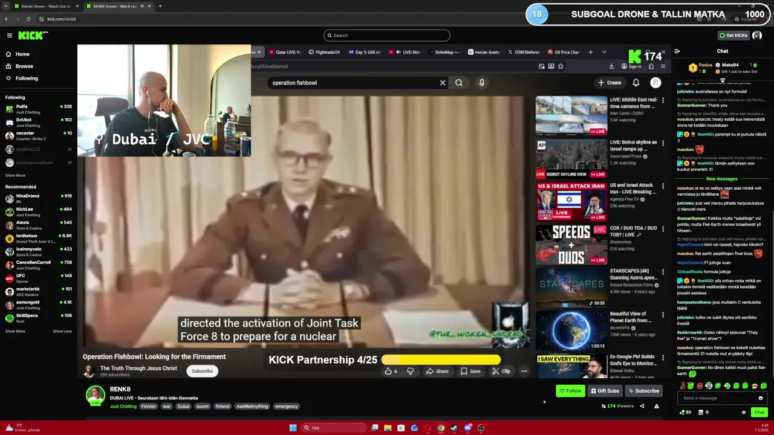The height and width of the screenshot is (435, 774).
Task: Open the emote picker in message box
Action: (x=761, y=398)
